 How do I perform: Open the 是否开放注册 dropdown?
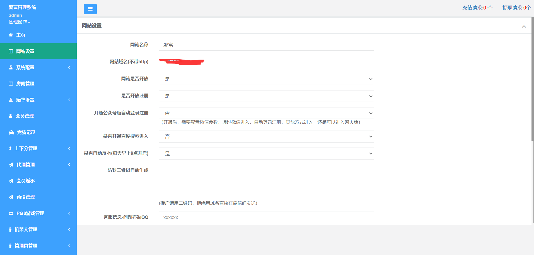point(266,96)
